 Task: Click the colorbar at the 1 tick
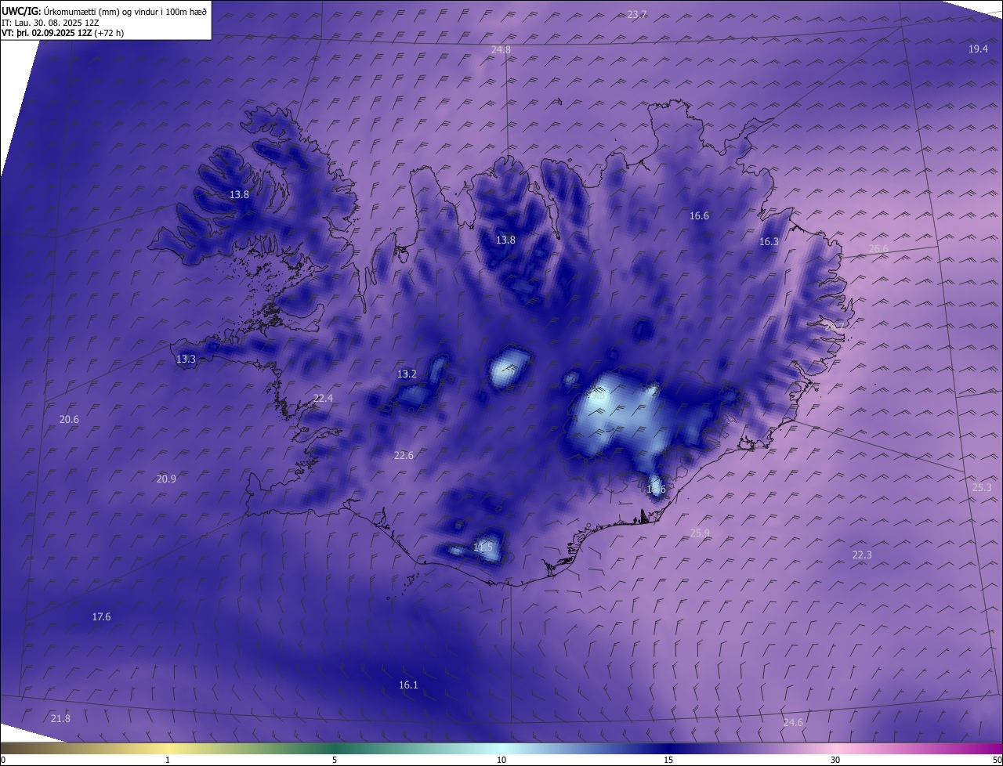168,760
